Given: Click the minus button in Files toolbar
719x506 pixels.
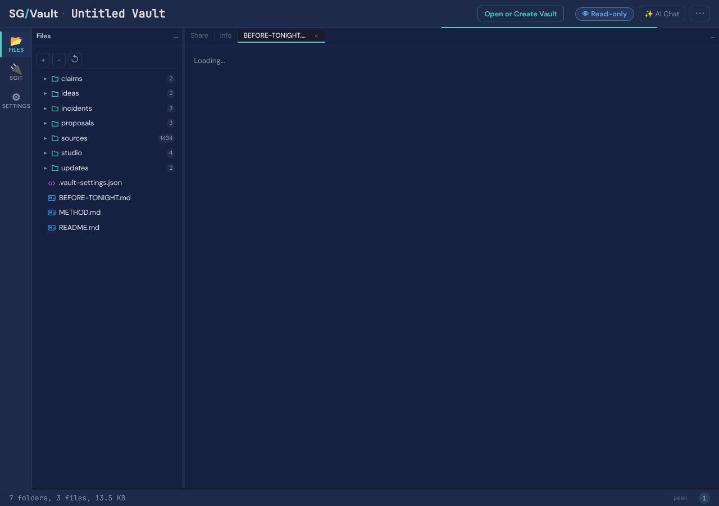Looking at the screenshot, I should tap(59, 60).
